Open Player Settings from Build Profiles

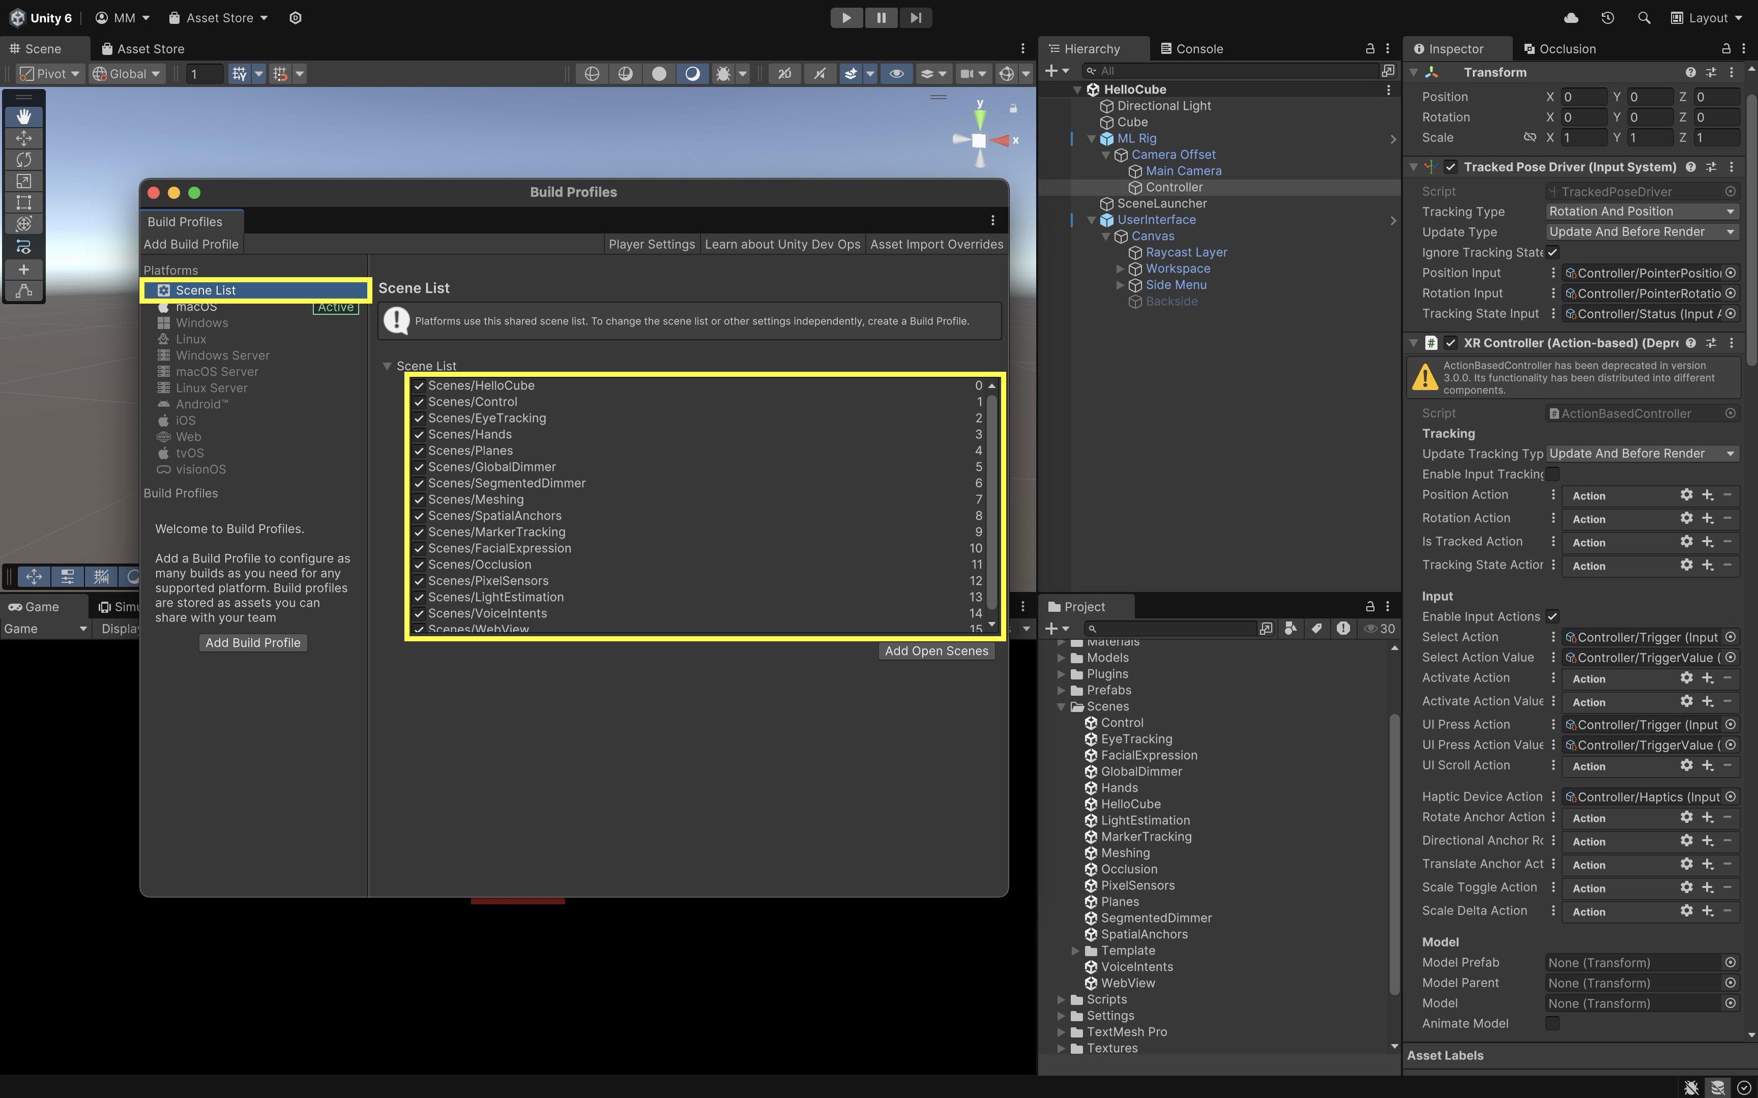point(651,245)
